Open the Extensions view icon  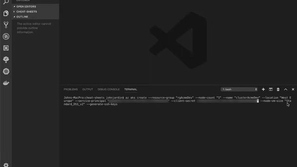(x=6, y=48)
